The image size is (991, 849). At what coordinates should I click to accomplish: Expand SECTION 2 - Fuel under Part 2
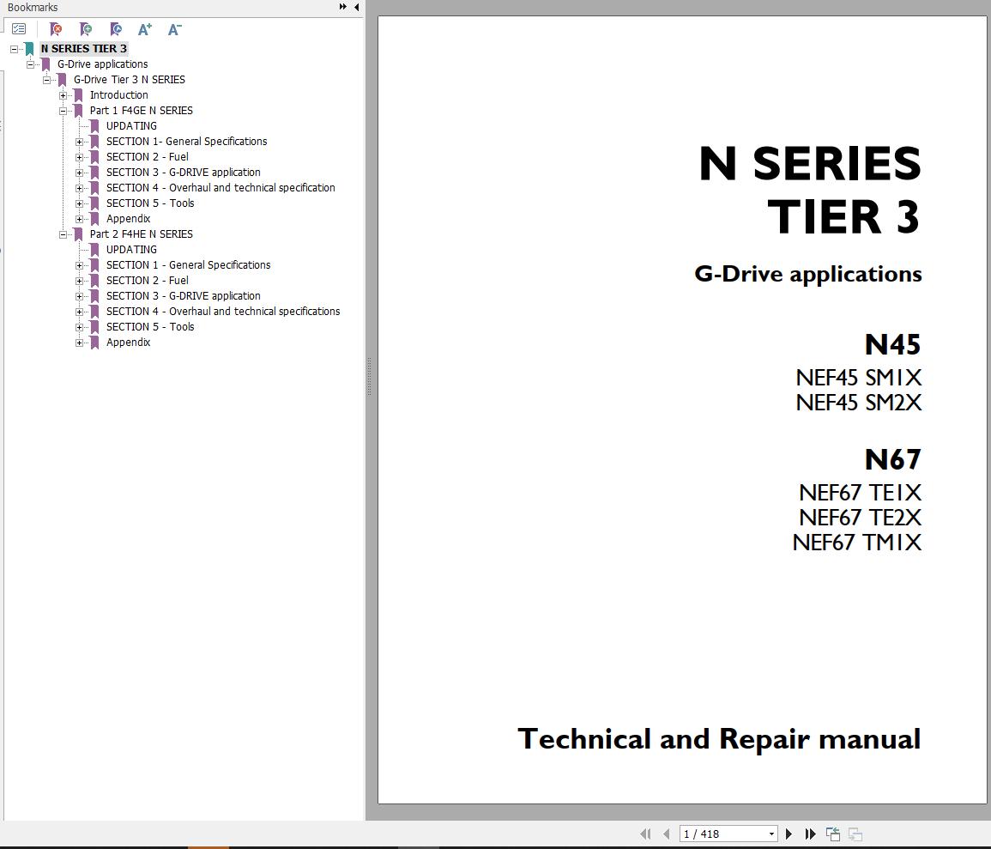[79, 280]
